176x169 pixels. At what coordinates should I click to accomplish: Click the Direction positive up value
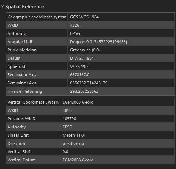tap(73, 143)
